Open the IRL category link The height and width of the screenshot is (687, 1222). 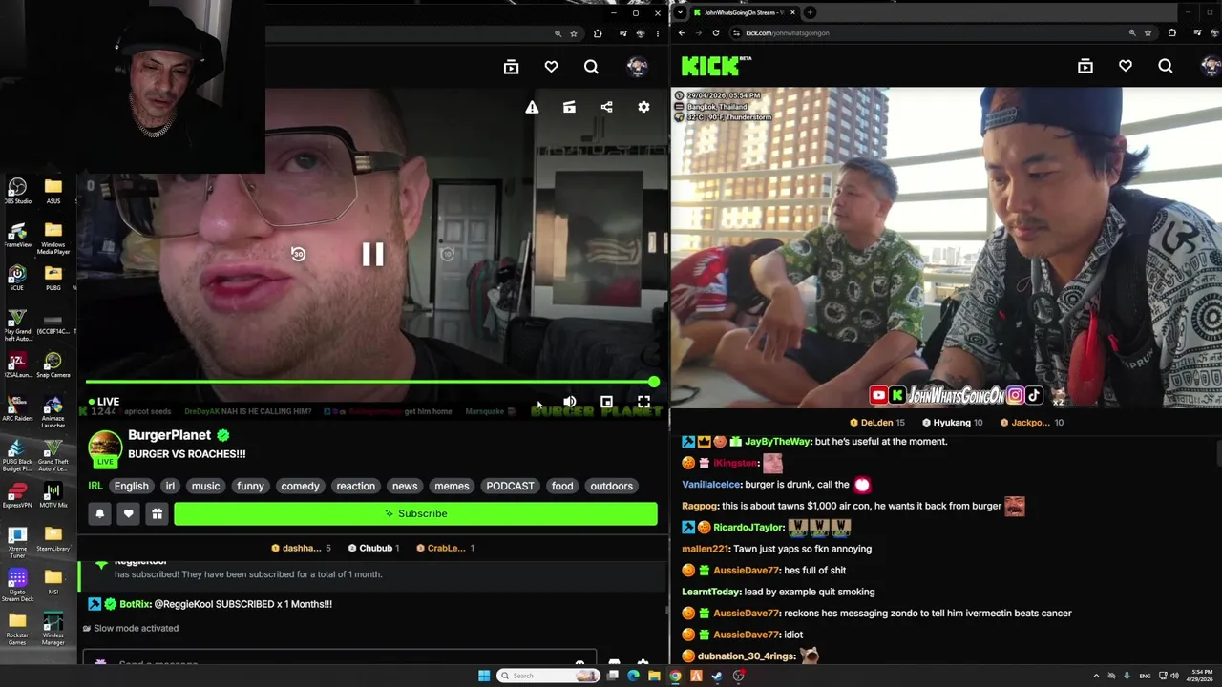(95, 486)
